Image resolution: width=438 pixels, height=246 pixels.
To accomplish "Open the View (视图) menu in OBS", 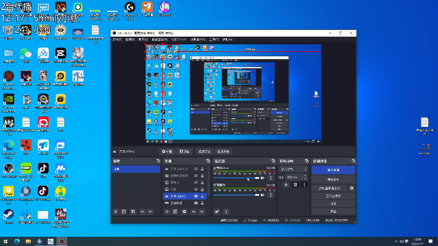I will 143,39.
